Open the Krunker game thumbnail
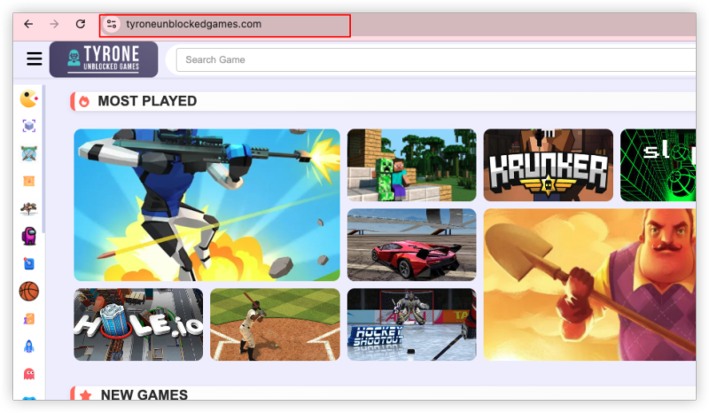The image size is (709, 413). point(548,165)
